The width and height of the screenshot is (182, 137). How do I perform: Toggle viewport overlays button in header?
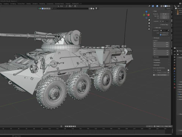(157, 6)
